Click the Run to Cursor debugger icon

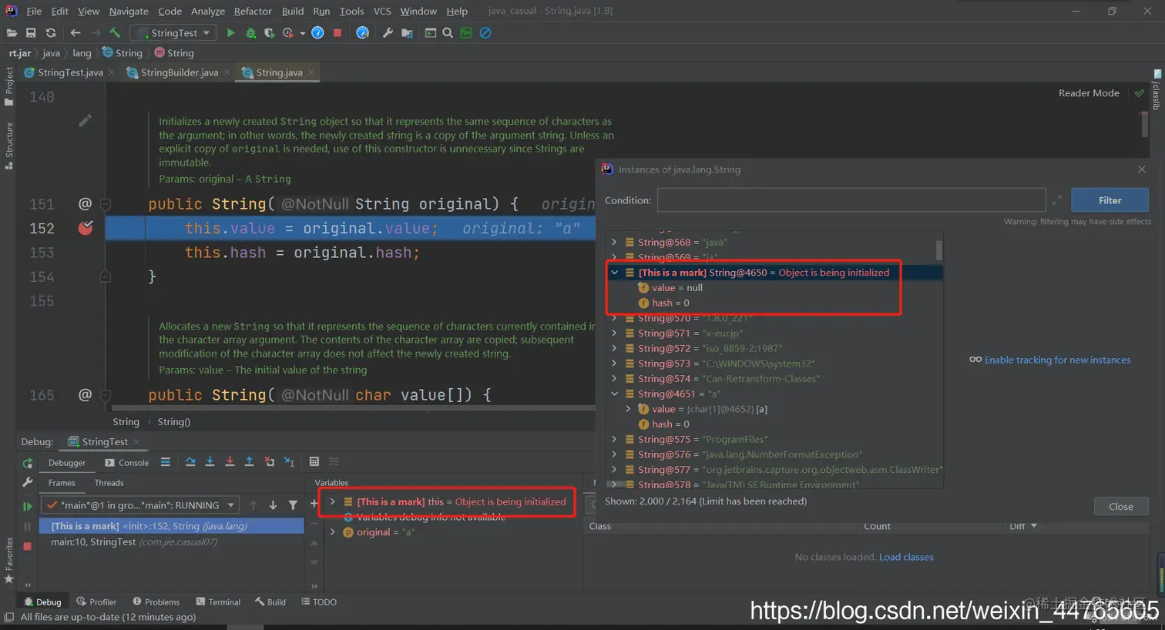click(289, 462)
